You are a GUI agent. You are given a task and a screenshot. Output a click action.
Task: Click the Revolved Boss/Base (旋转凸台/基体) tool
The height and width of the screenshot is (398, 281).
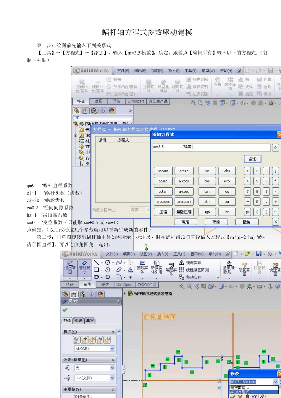point(98,86)
